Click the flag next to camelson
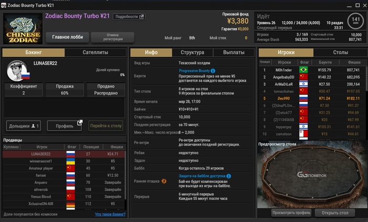The height and width of the screenshot is (222, 368). (303, 134)
